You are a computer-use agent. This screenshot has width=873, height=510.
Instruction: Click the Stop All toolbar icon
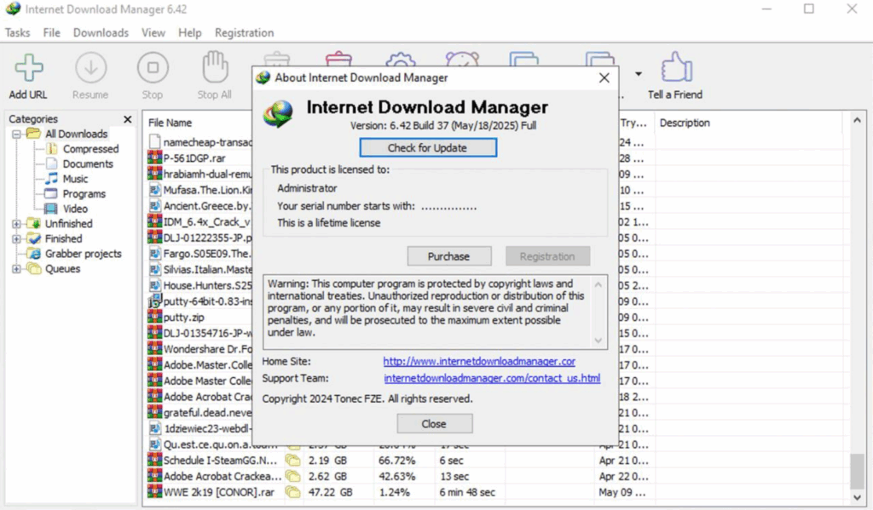pyautogui.click(x=214, y=68)
